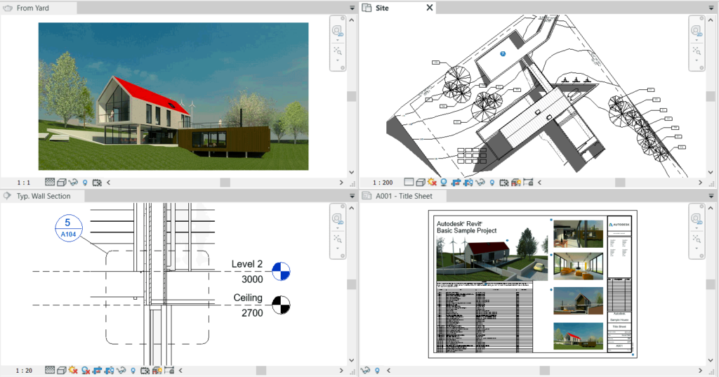The image size is (719, 377).
Task: Click From Yard view horizontal scrollbar thumb
Action: tap(225, 183)
